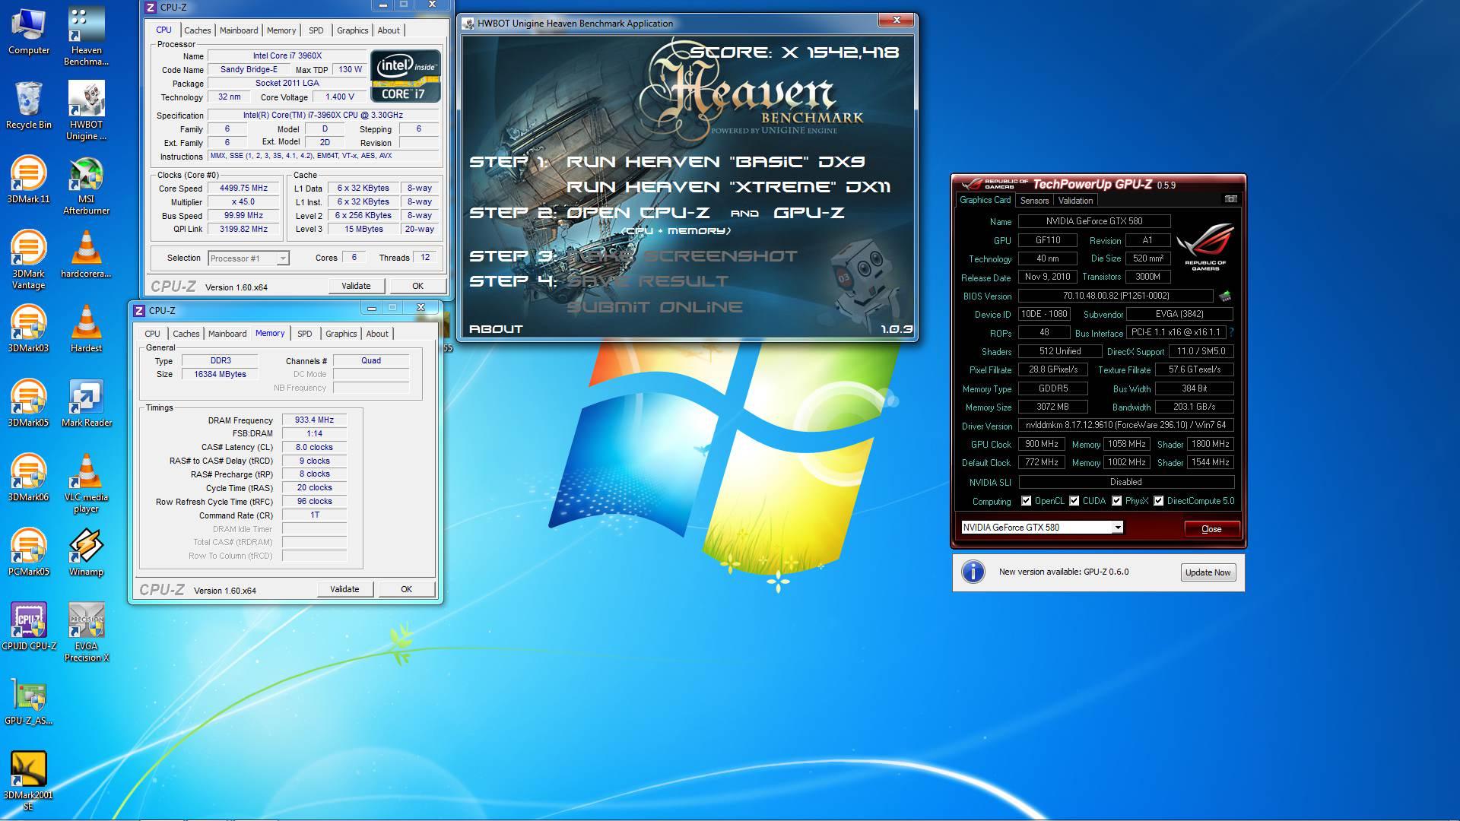Click the GPU Name field in GPU-Z
1460x821 pixels.
pyautogui.click(x=1093, y=221)
